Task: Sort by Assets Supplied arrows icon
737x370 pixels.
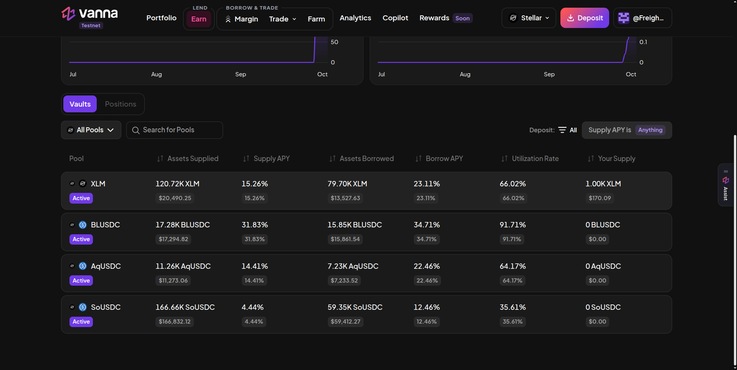Action: [x=160, y=159]
